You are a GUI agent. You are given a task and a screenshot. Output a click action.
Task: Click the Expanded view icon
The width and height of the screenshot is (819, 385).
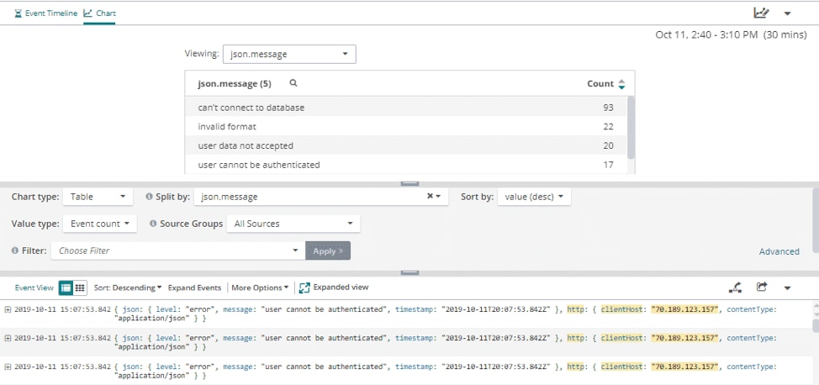click(x=304, y=287)
